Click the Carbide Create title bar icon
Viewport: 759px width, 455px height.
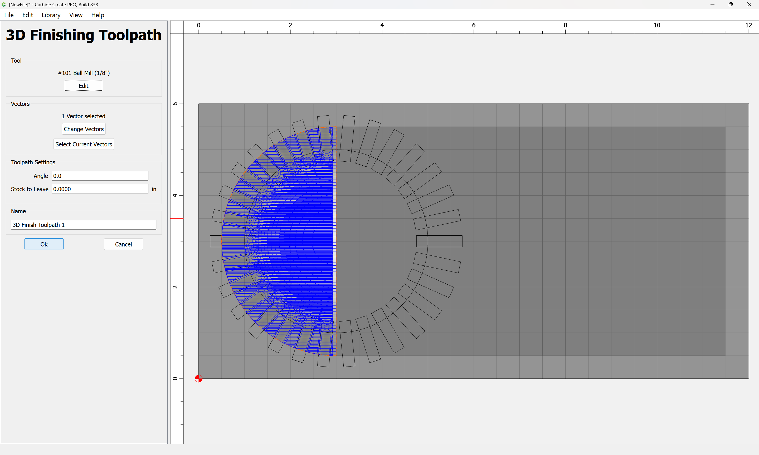4,4
